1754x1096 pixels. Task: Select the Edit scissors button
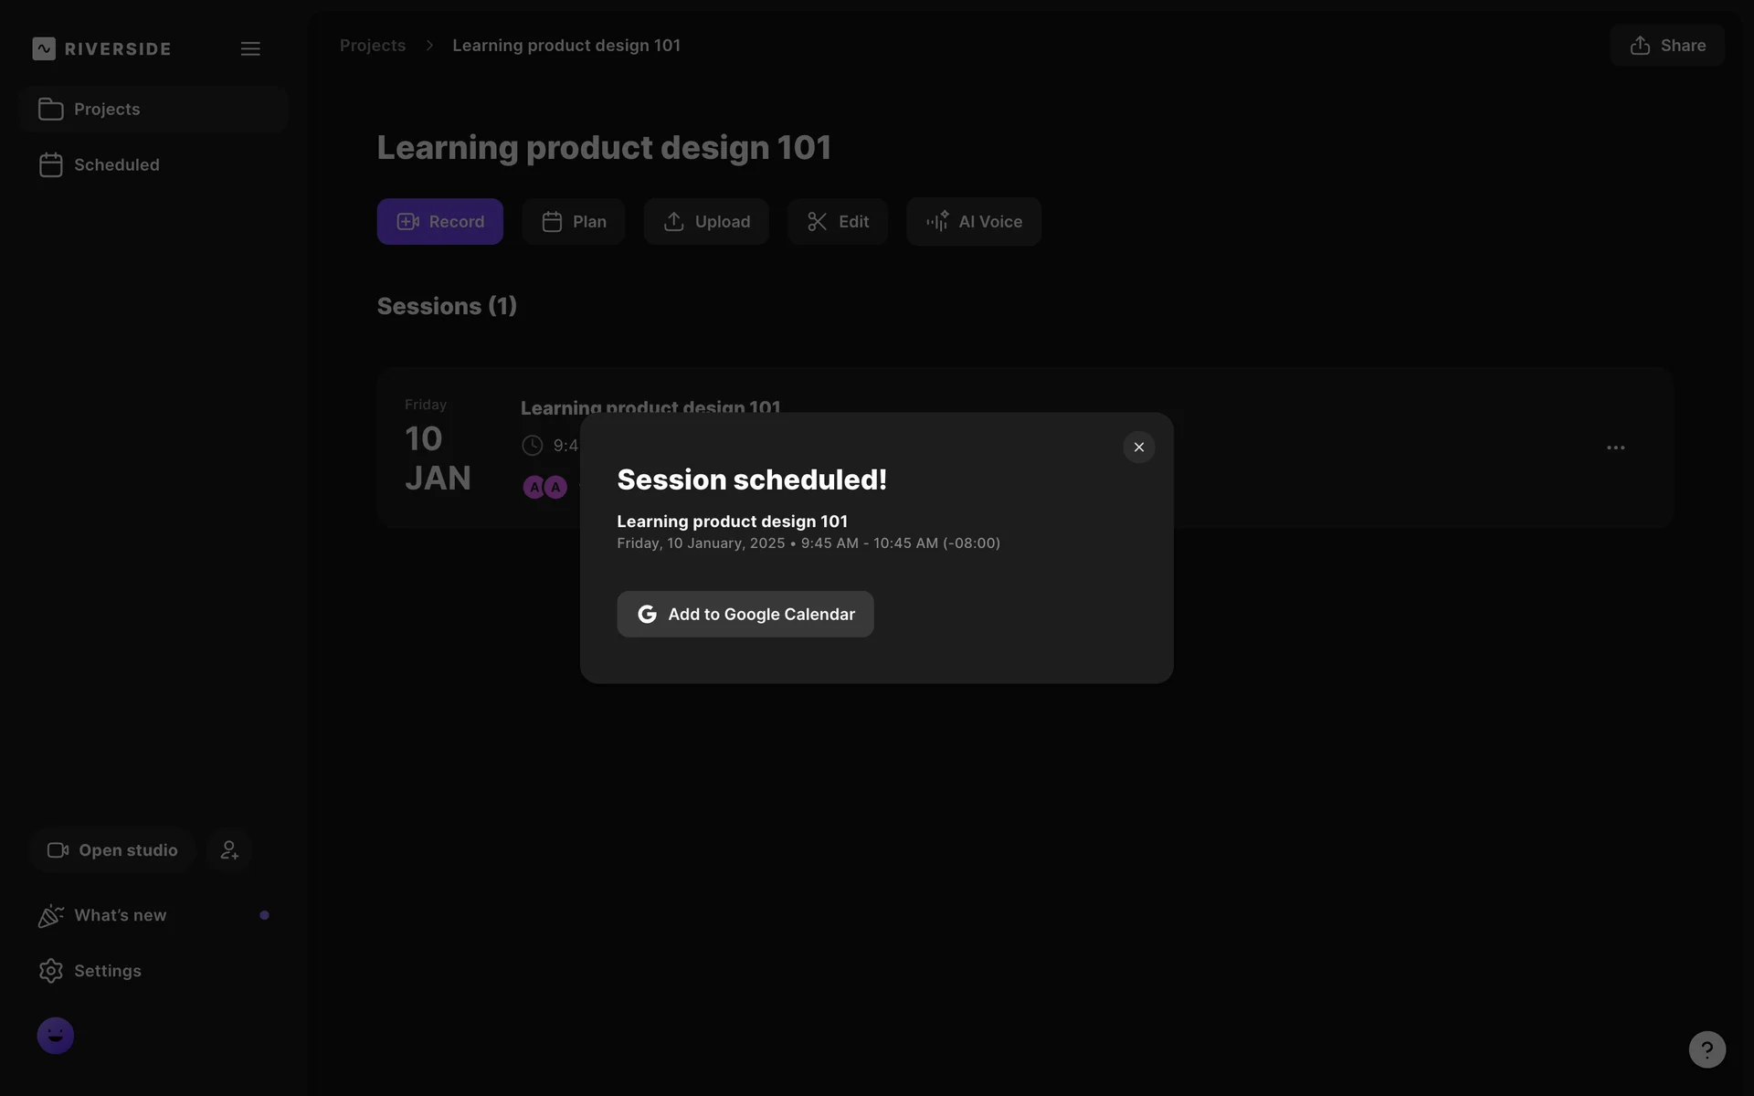click(x=837, y=222)
